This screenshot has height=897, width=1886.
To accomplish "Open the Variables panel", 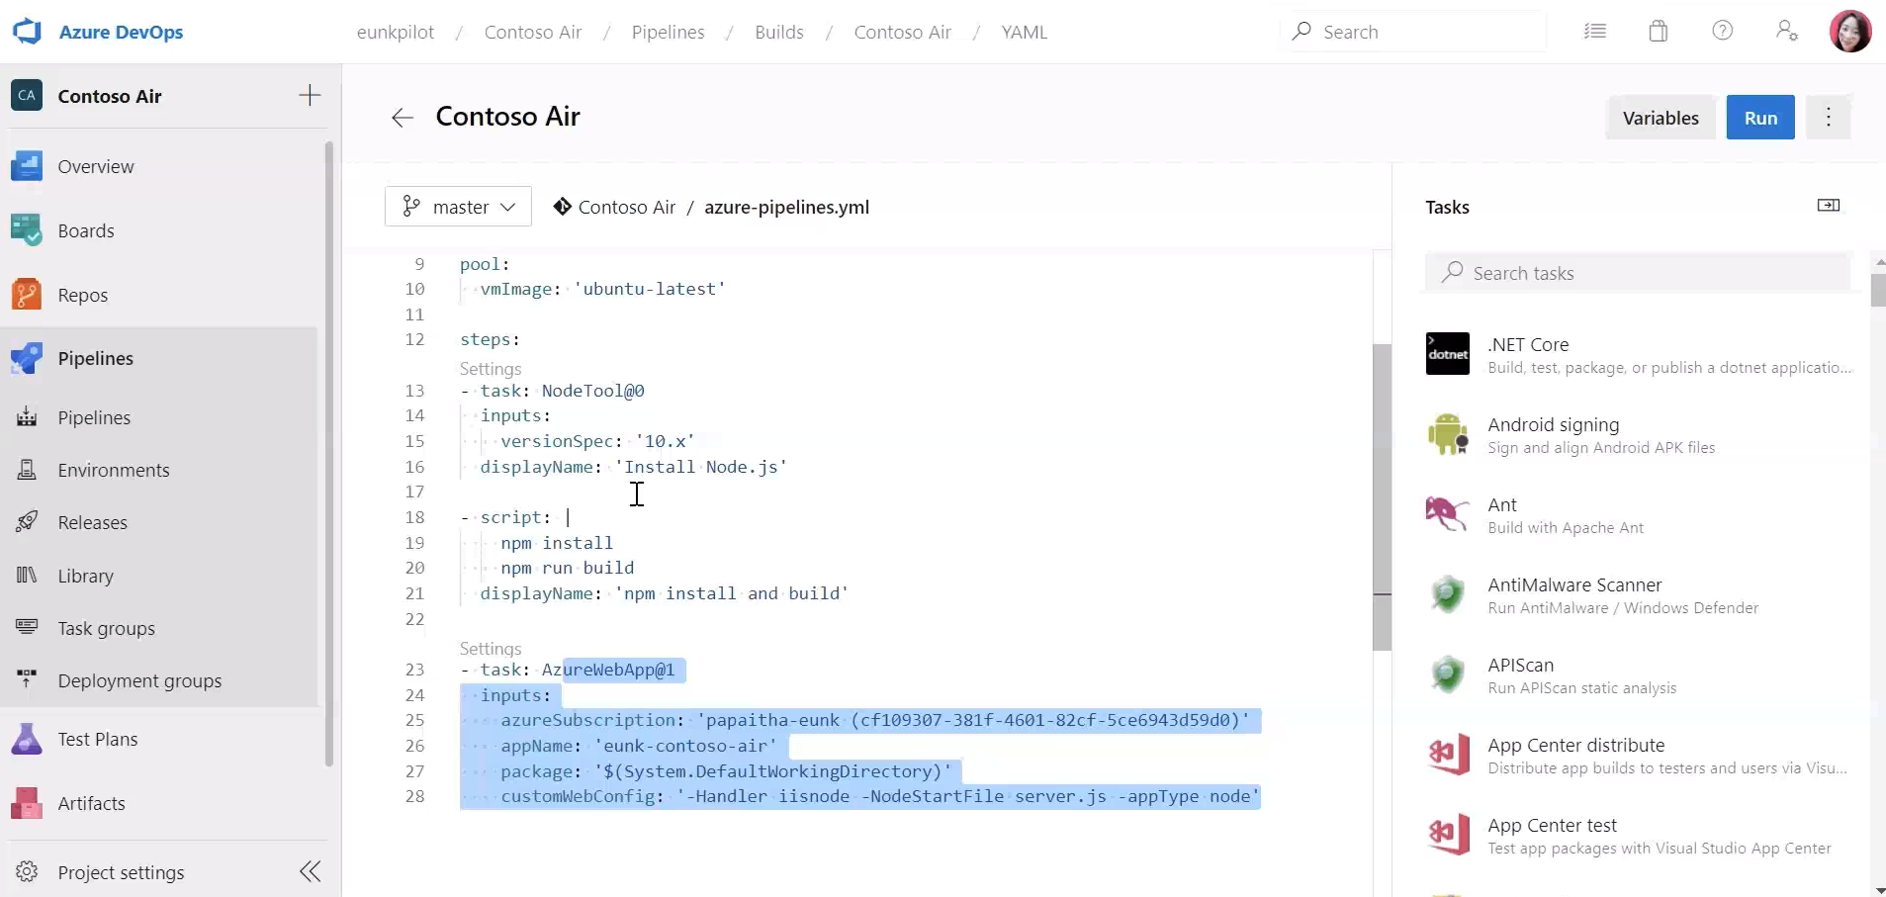I will coord(1661,118).
